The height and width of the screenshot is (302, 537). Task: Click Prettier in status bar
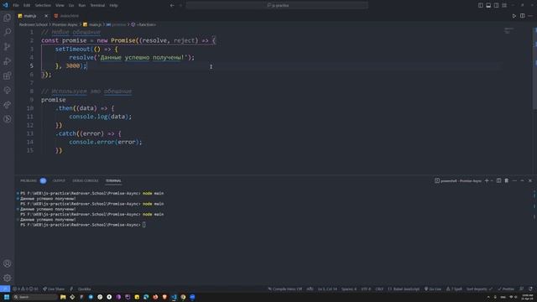506,289
